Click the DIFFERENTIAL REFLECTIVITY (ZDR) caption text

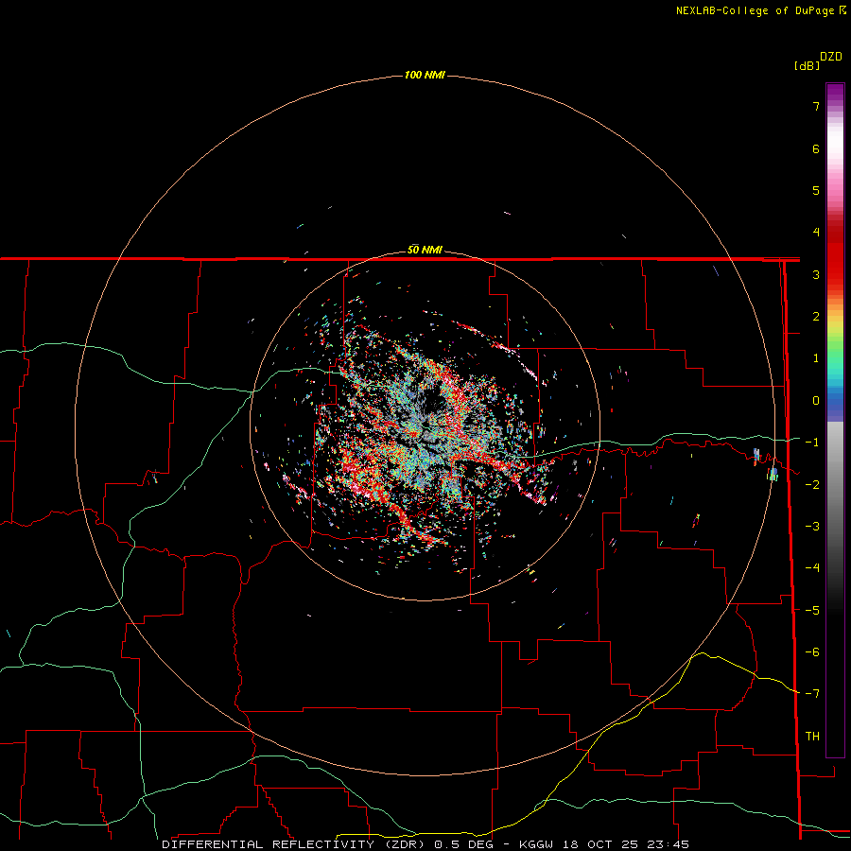click(x=294, y=844)
